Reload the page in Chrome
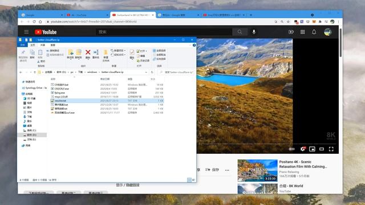The height and width of the screenshot is (205, 365). click(x=34, y=22)
